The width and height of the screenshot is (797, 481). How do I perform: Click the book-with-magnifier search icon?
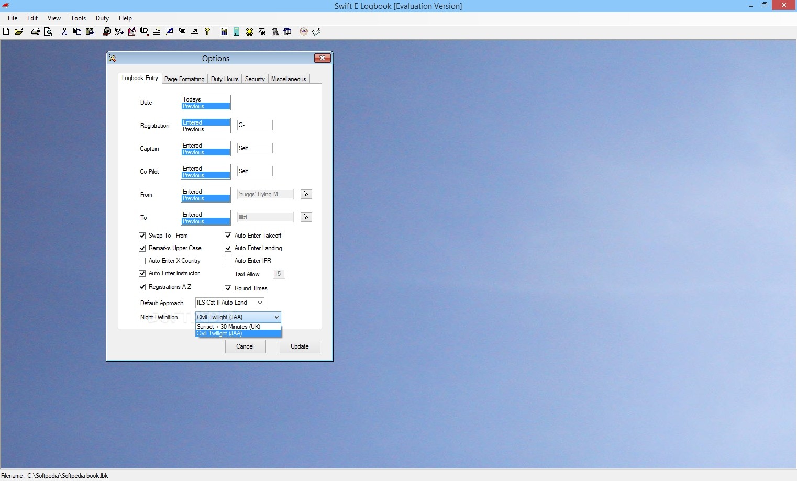(144, 31)
